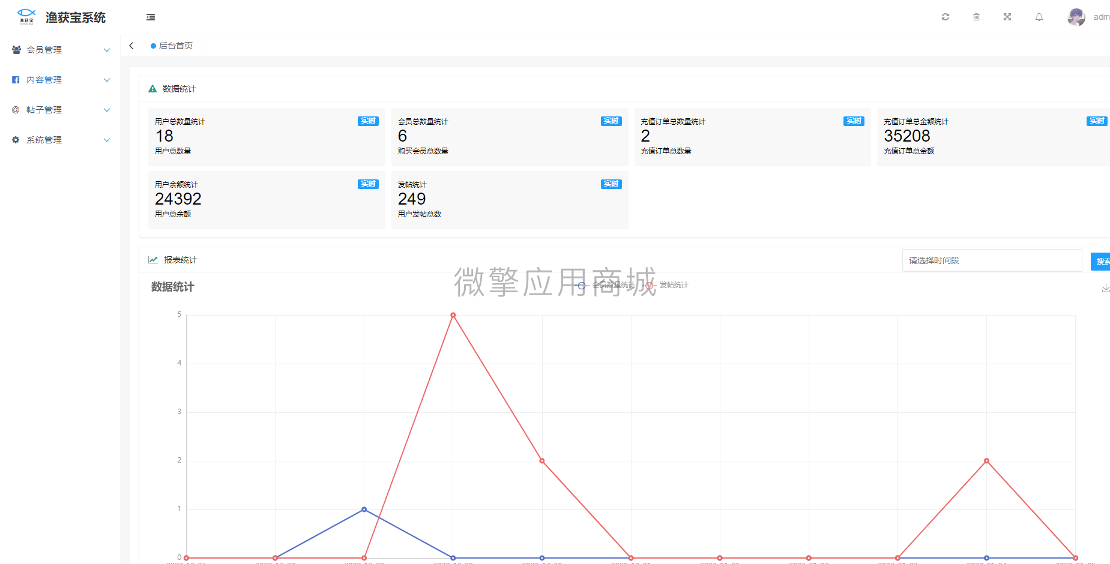This screenshot has height=564, width=1110.
Task: Open the 帖子管理 sidebar menu
Action: (x=60, y=110)
